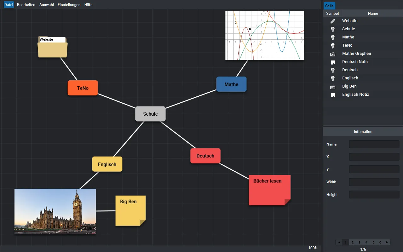Screen dimensions: 403x252
Task: Select the Big Ben photo thumbnail
Action: 55,211
